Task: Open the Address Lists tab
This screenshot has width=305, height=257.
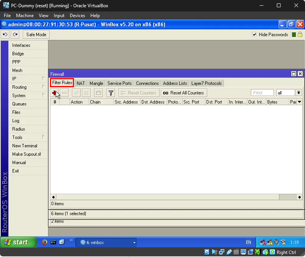Action: click(175, 83)
